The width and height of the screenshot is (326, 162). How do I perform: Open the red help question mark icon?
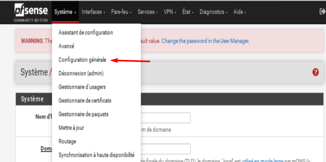315,72
